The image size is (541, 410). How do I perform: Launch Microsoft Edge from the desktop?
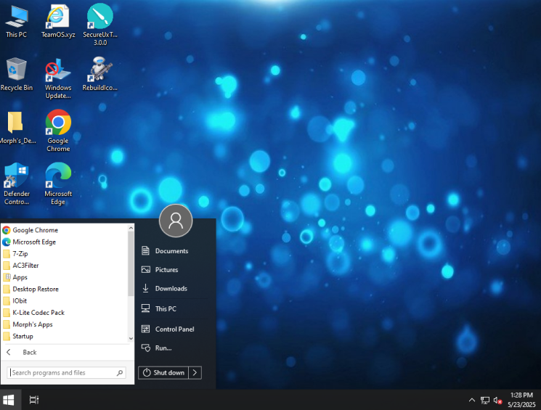click(58, 184)
